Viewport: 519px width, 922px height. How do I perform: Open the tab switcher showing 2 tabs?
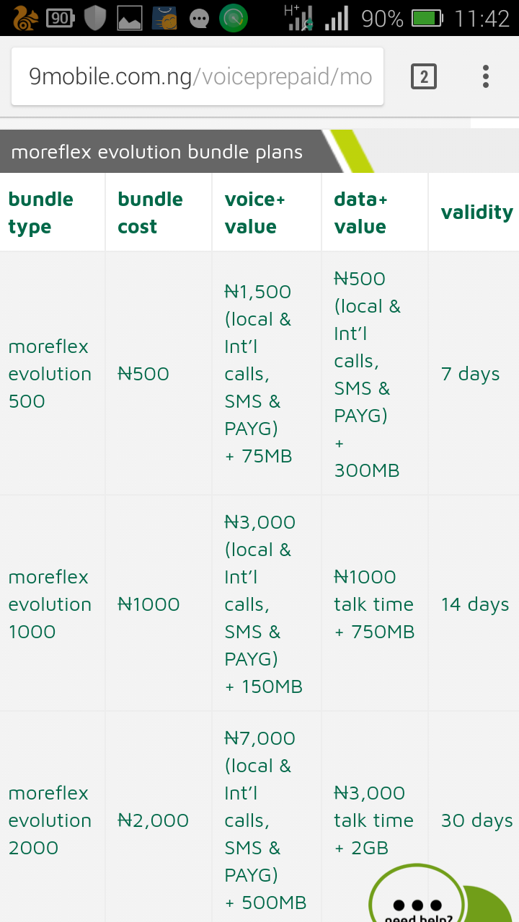point(424,76)
